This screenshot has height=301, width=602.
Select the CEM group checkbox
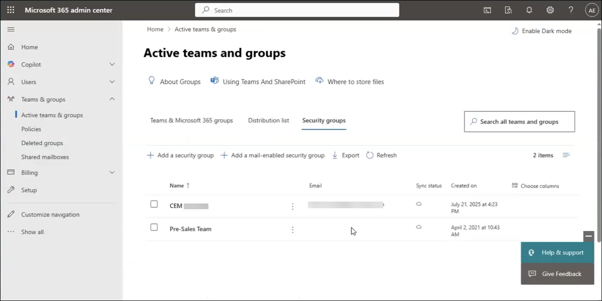point(154,204)
